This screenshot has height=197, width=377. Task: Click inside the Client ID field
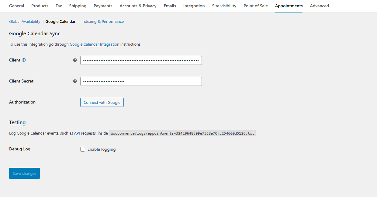pos(141,60)
